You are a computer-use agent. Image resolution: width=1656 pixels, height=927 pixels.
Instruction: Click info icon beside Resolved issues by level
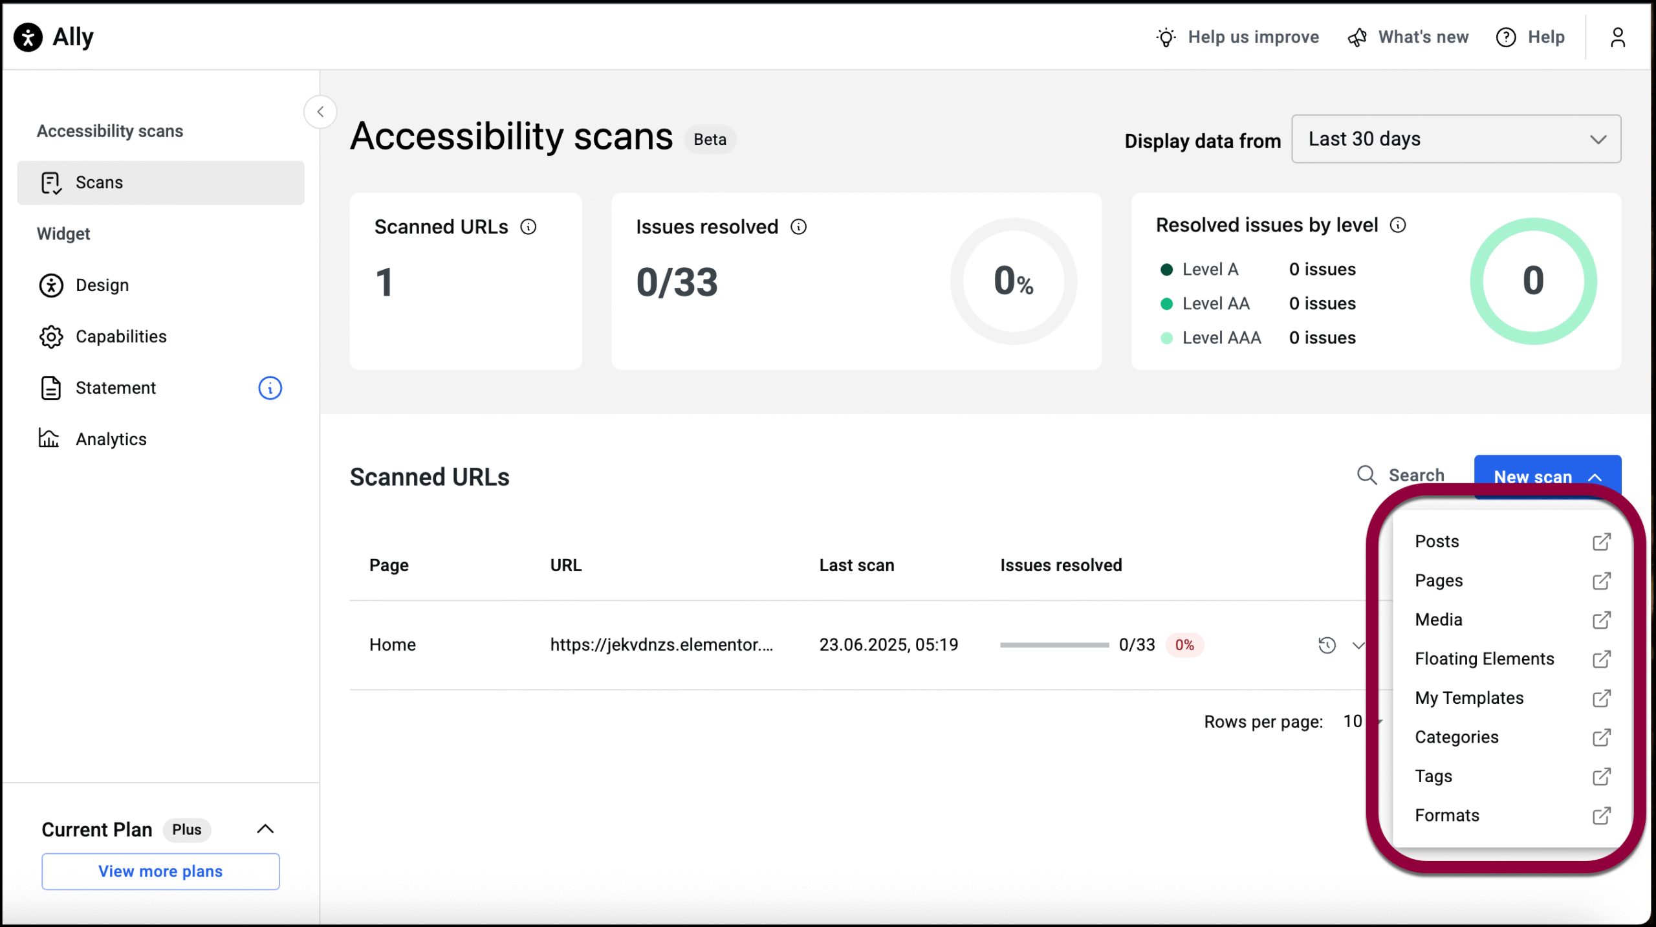[1398, 225]
